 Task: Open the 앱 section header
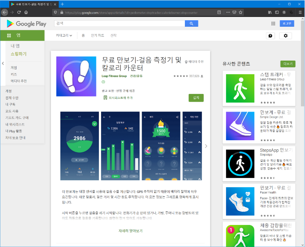coord(22,35)
